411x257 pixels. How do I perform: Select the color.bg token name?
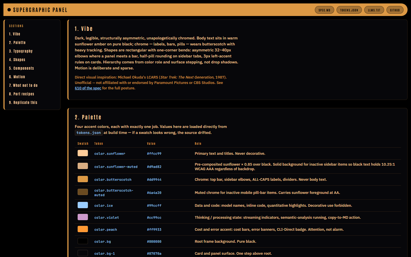click(x=103, y=242)
